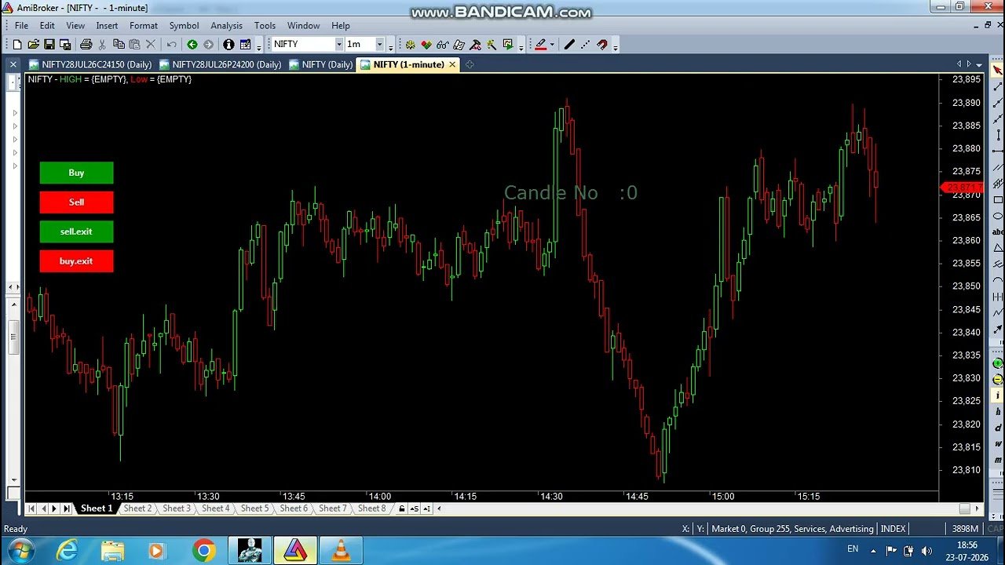Switch to NIFTY (Daily) tab
The width and height of the screenshot is (1005, 565).
[320, 64]
